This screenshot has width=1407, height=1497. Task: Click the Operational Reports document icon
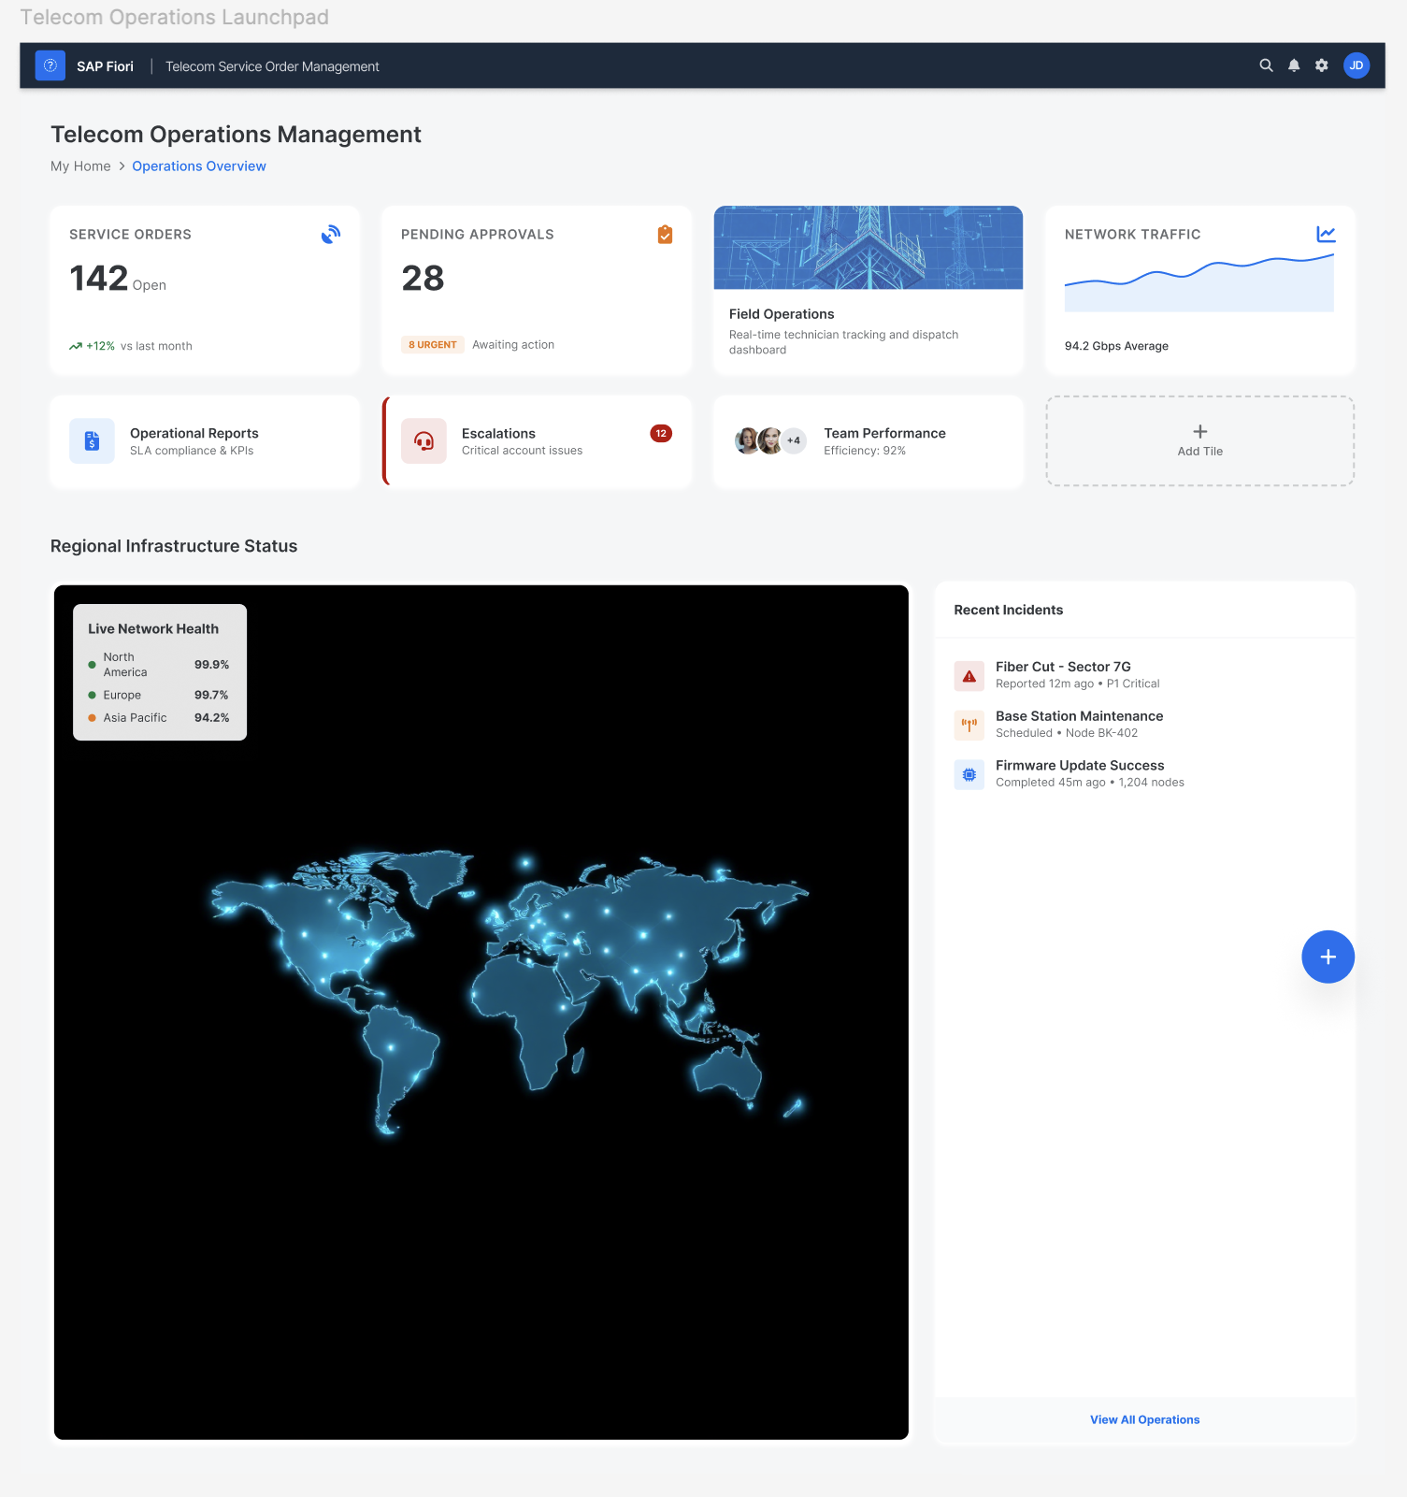point(92,441)
